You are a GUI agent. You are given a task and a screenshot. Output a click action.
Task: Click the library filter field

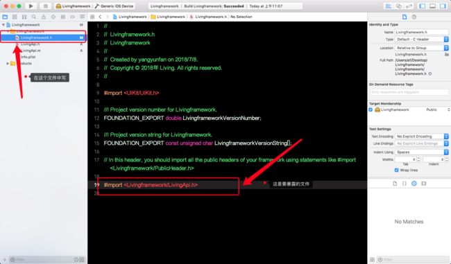coord(414,260)
